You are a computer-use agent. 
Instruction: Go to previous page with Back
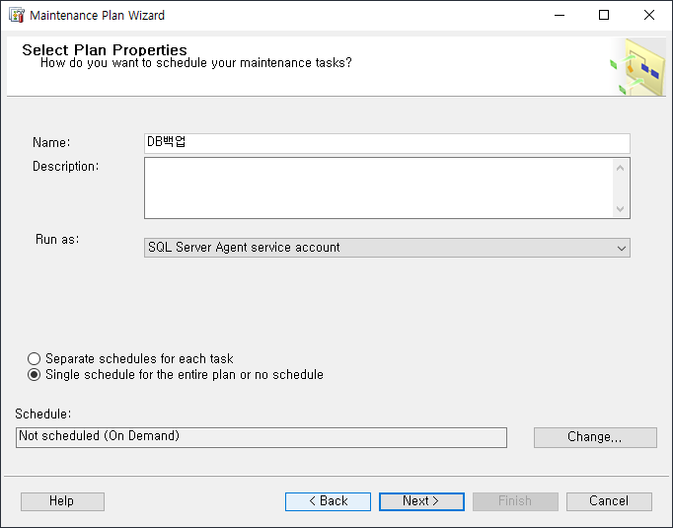pos(328,501)
